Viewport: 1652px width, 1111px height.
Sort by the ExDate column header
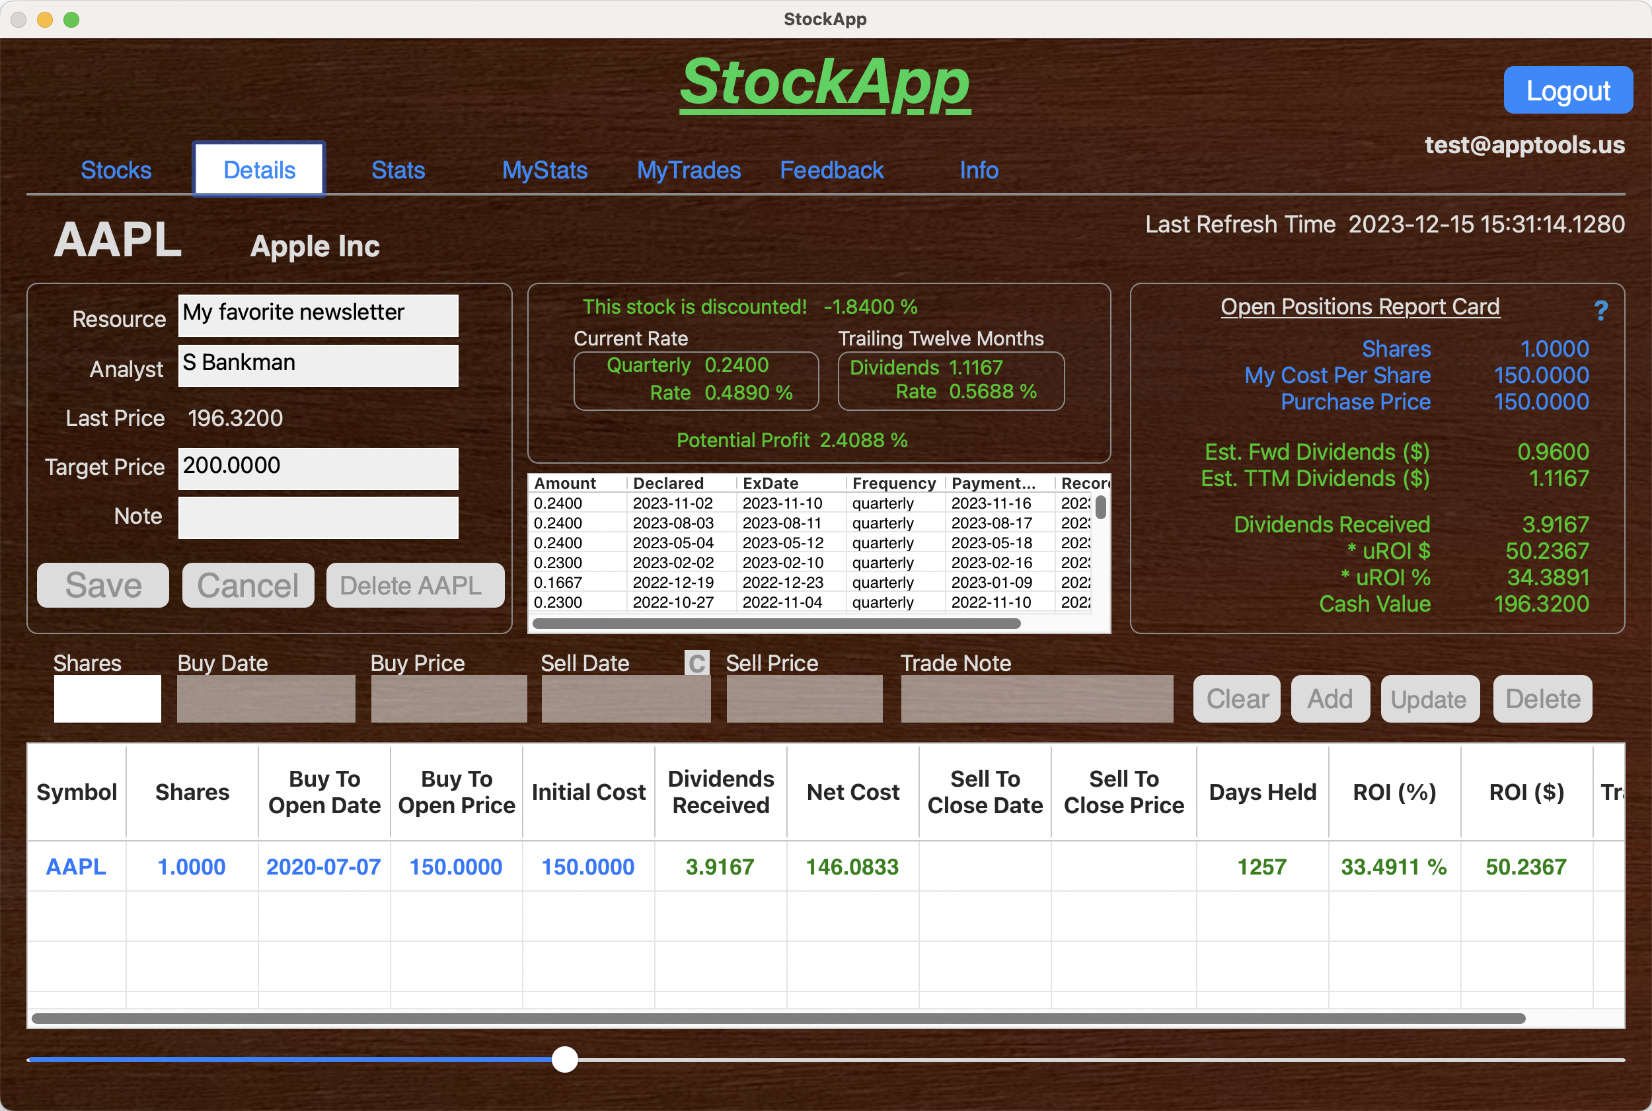coord(792,484)
